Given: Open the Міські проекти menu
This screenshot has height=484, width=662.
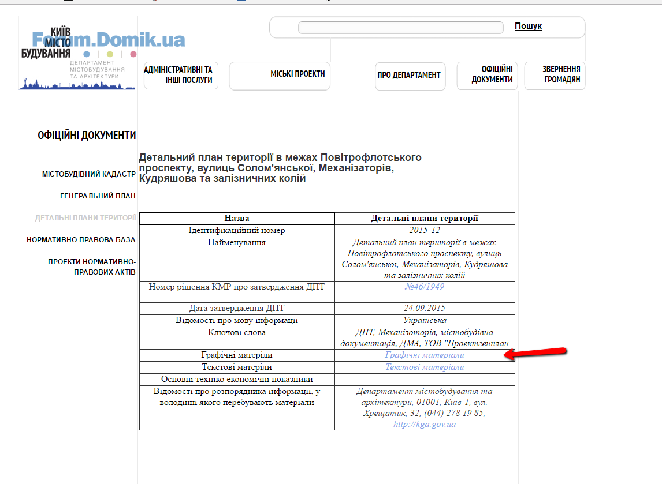Looking at the screenshot, I should (x=280, y=75).
